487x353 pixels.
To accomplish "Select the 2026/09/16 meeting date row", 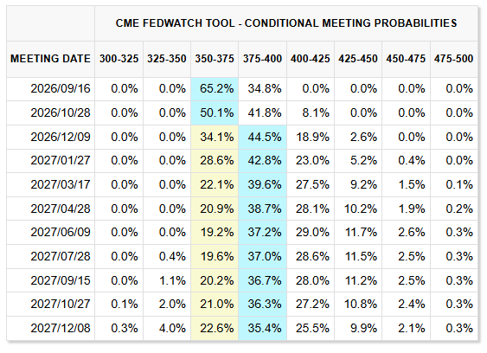I will (242, 89).
